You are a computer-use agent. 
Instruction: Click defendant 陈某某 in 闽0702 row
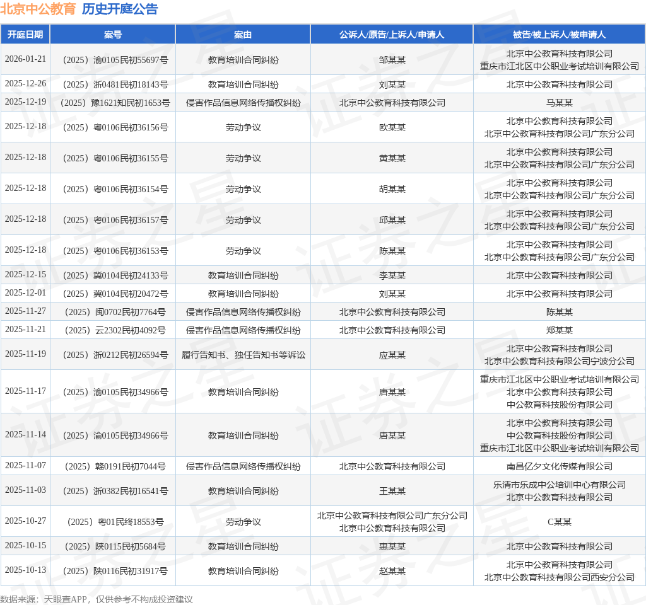(x=560, y=312)
